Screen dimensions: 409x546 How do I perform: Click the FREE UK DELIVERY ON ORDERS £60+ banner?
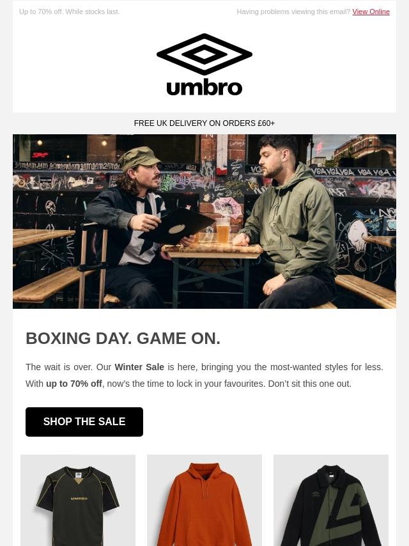[204, 123]
